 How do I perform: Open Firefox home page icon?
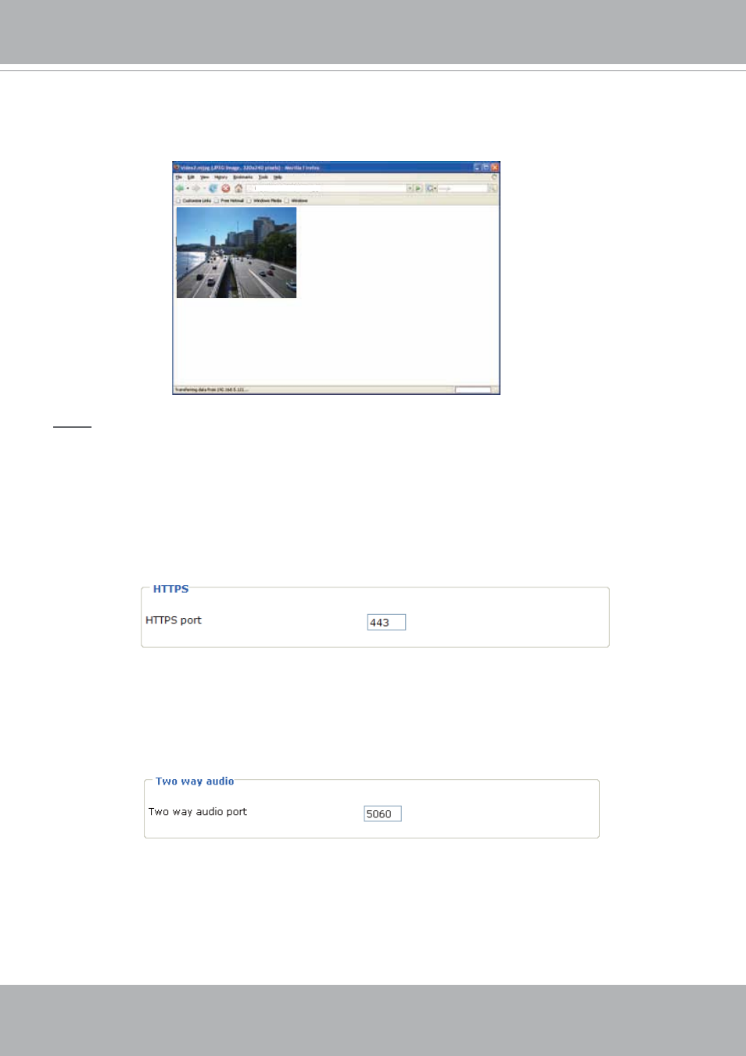click(x=239, y=188)
